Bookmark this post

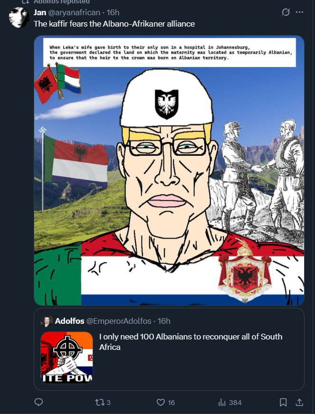point(283,403)
